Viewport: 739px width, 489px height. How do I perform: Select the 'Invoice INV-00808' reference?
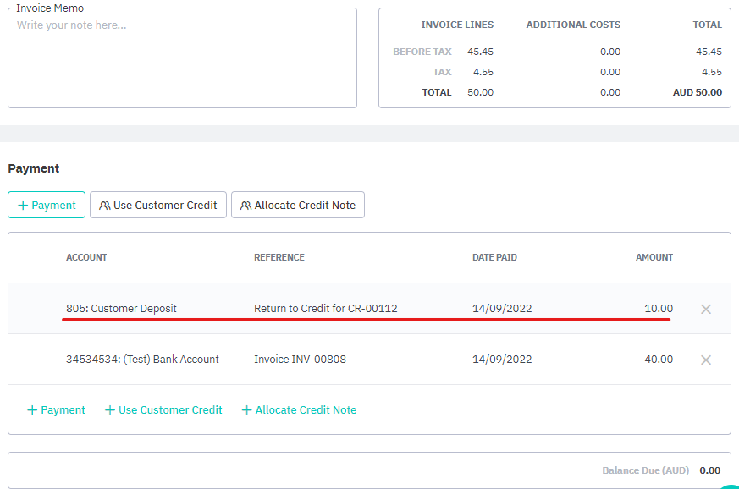(x=300, y=360)
